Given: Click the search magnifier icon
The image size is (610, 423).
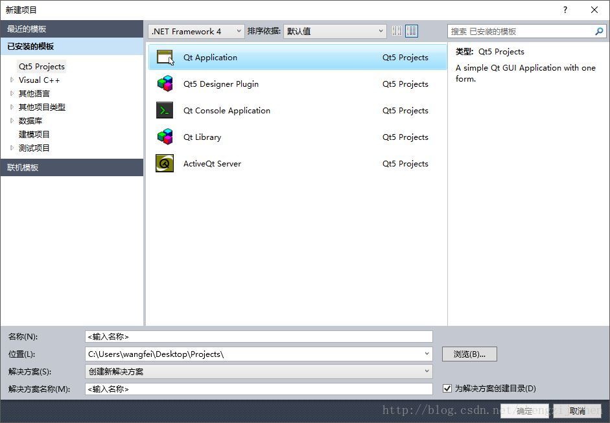Looking at the screenshot, I should coord(599,31).
